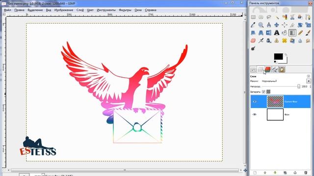Select the Ellipse Select tool
Screen dimensions: 314x176
[x=261, y=17]
